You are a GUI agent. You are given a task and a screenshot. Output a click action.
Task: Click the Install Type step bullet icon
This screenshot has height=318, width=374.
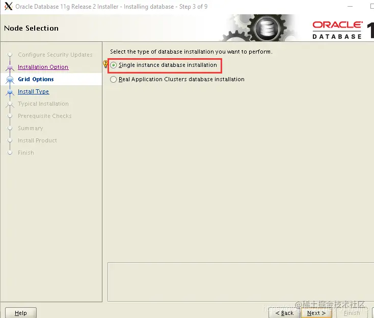10,92
